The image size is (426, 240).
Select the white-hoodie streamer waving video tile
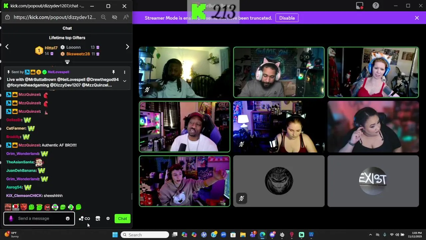(x=184, y=181)
